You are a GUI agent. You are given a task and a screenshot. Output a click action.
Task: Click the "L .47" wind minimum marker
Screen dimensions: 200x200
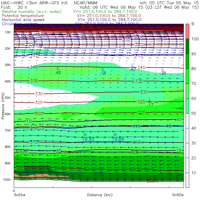pos(133,68)
